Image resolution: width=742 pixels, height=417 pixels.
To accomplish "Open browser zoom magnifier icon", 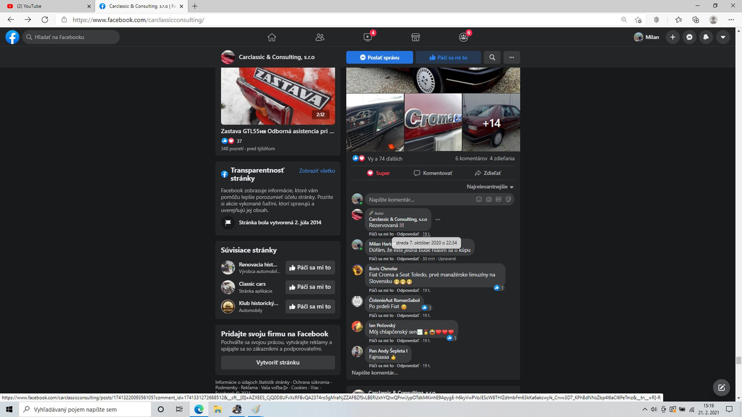I will (624, 20).
